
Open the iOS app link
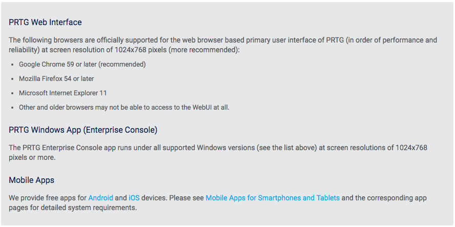click(x=134, y=198)
